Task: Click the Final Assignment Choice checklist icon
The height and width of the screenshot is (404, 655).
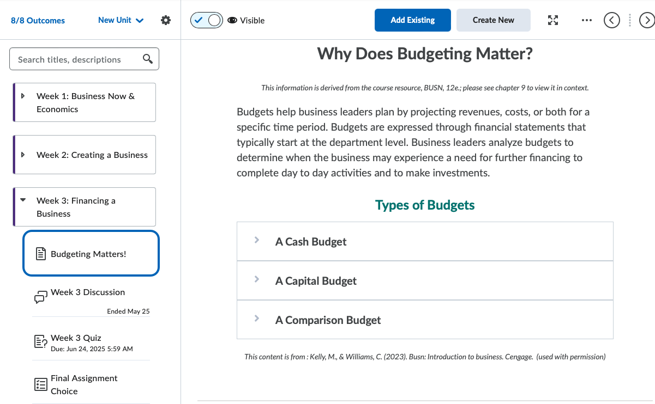Action: point(40,384)
